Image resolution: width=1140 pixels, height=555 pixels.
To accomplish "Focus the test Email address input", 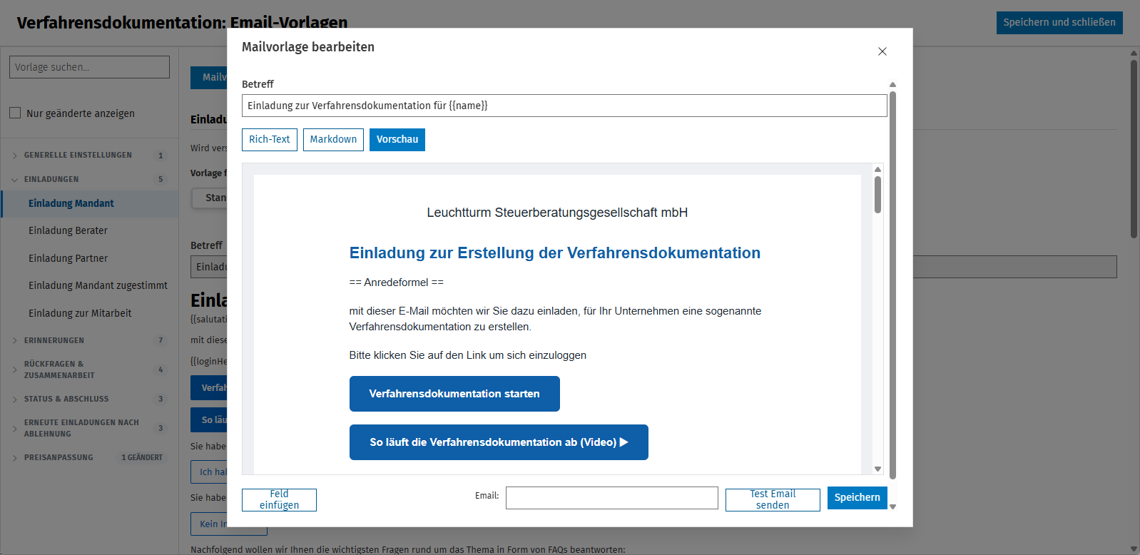I will tap(612, 498).
